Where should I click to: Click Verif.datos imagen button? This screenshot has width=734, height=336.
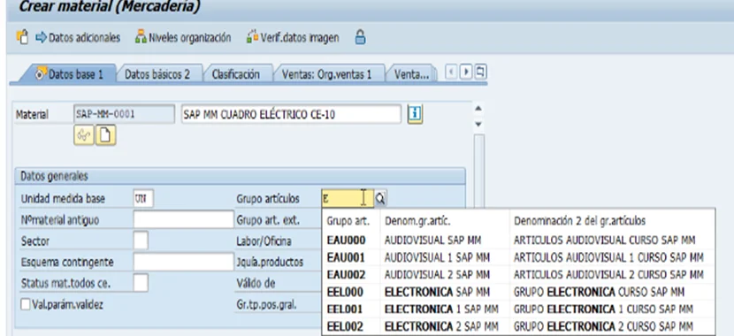pos(293,37)
